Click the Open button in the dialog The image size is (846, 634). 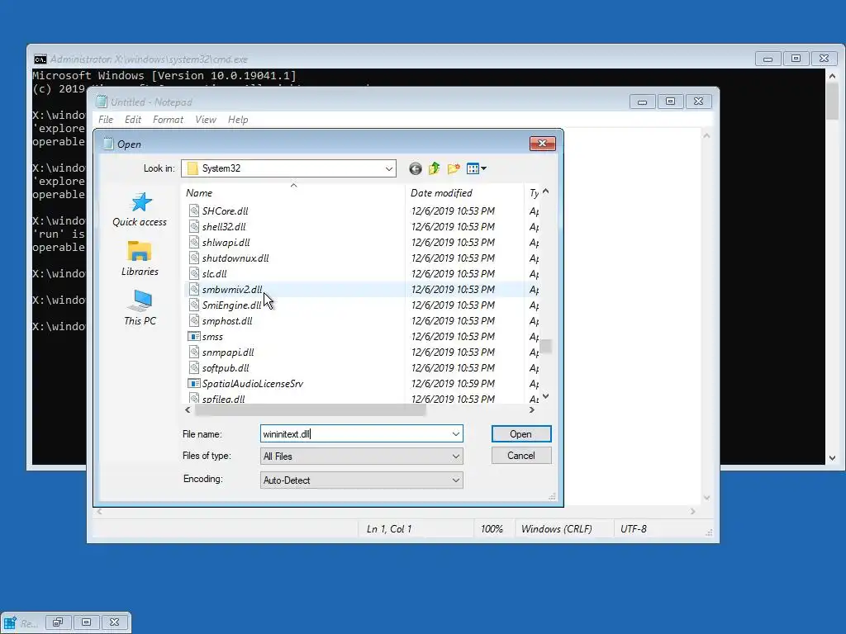coord(521,434)
